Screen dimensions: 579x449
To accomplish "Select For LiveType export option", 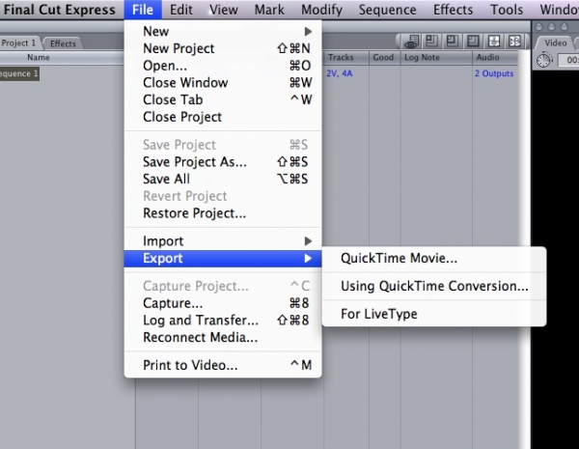I will point(379,314).
